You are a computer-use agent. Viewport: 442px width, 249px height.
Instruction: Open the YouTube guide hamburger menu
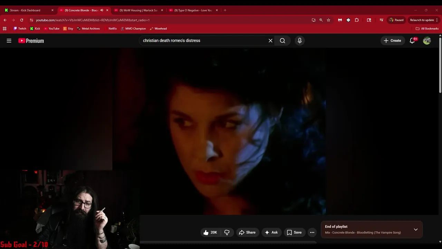pos(9,40)
